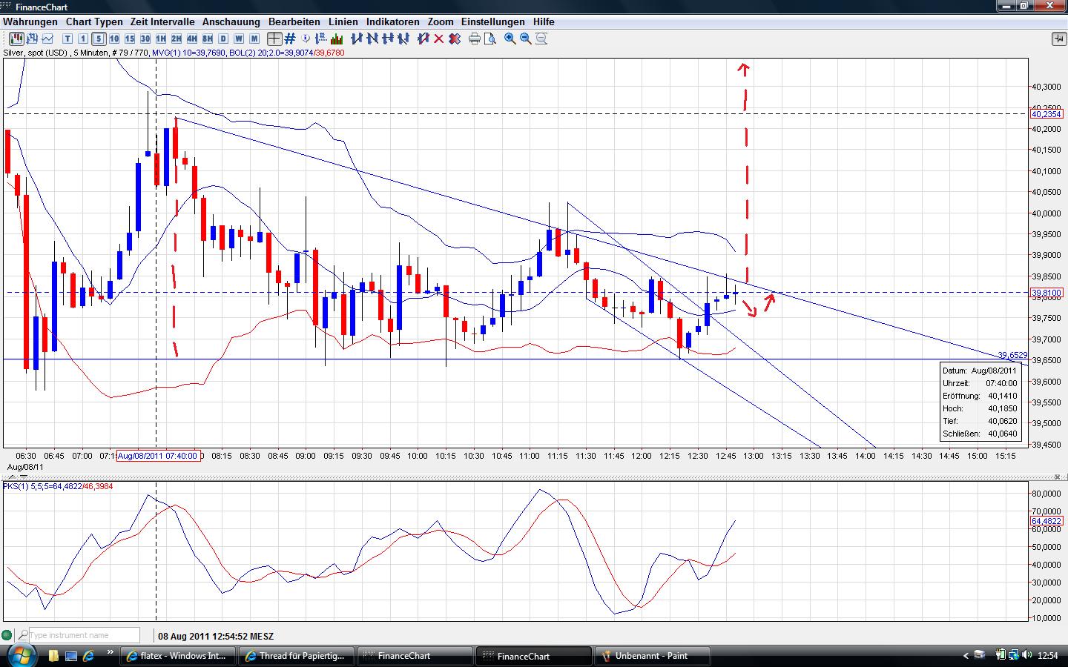Click the 39,8100 current price label
The image size is (1068, 667).
coord(1046,293)
